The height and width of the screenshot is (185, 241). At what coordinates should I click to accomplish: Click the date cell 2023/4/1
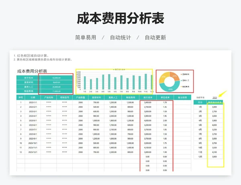pyautogui.click(x=33, y=116)
